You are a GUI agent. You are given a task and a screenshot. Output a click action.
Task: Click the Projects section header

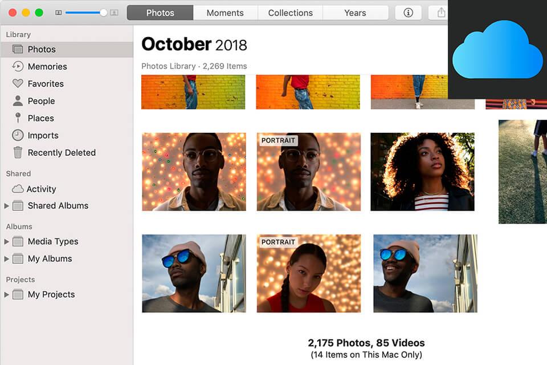tap(21, 279)
